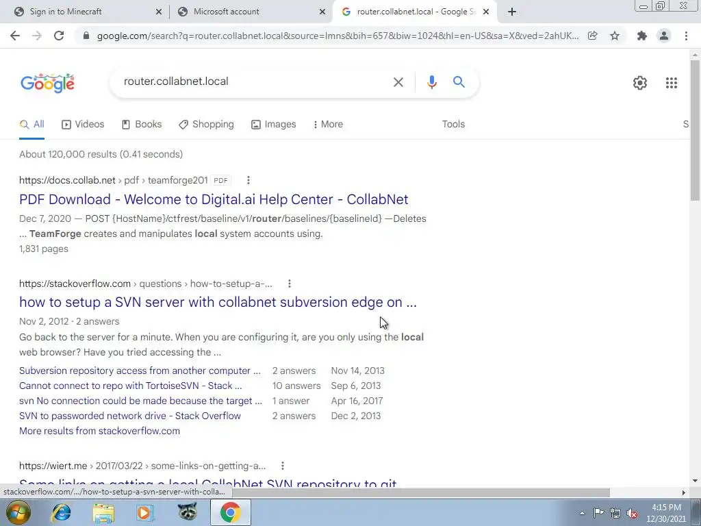Viewport: 701px width, 526px height.
Task: Start voice search with the microphone
Action: [431, 82]
